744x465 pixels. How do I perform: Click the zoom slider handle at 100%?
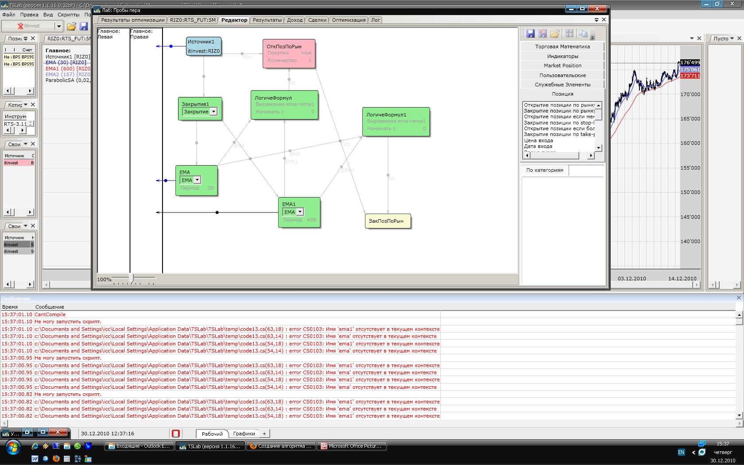pyautogui.click(x=131, y=278)
